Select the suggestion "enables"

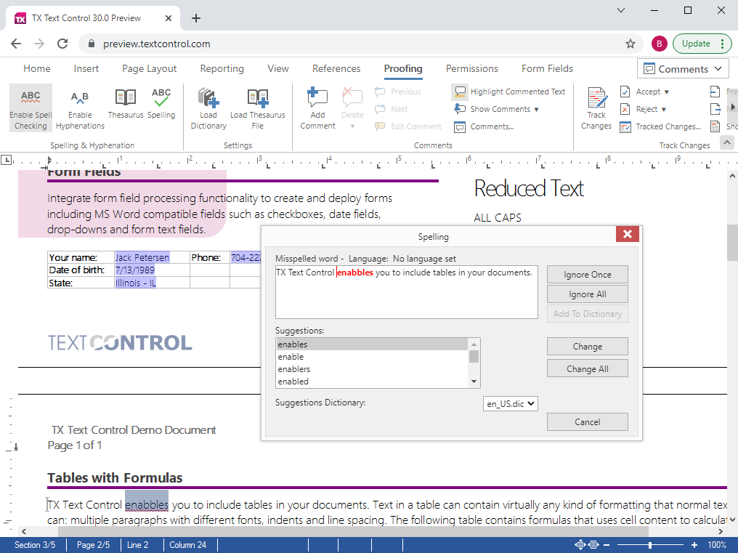(x=372, y=344)
